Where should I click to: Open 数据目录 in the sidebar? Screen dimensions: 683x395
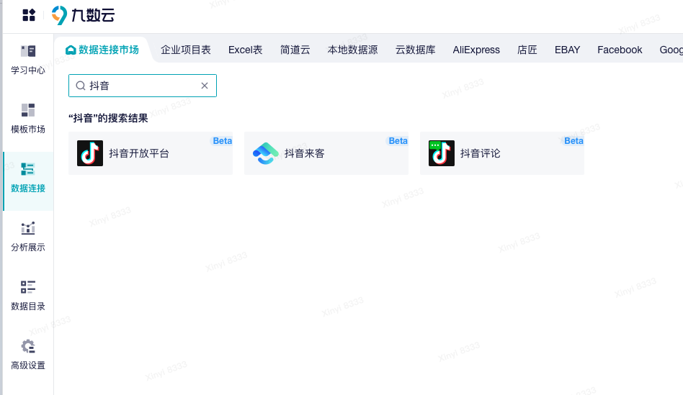coord(28,296)
